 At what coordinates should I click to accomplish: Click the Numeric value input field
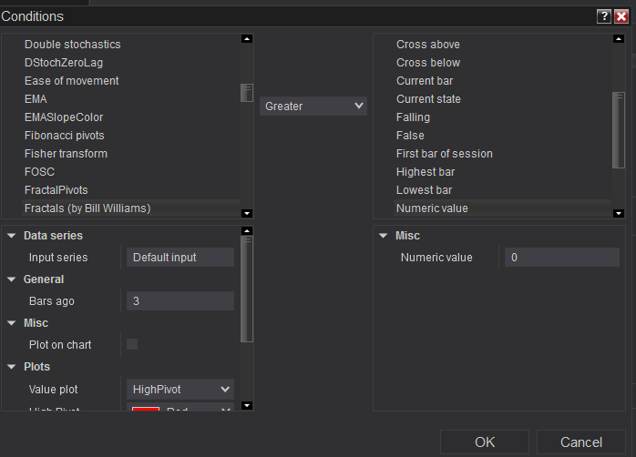coord(561,258)
